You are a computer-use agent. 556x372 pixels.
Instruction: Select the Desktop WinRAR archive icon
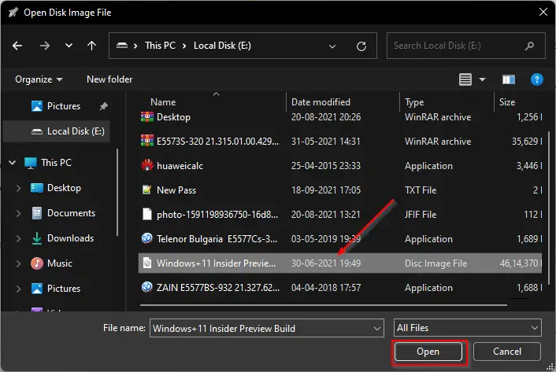[x=147, y=117]
